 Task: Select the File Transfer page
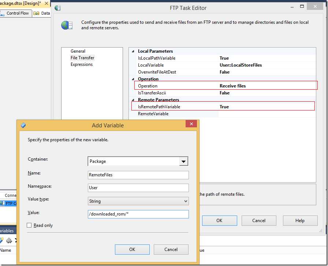coord(82,58)
